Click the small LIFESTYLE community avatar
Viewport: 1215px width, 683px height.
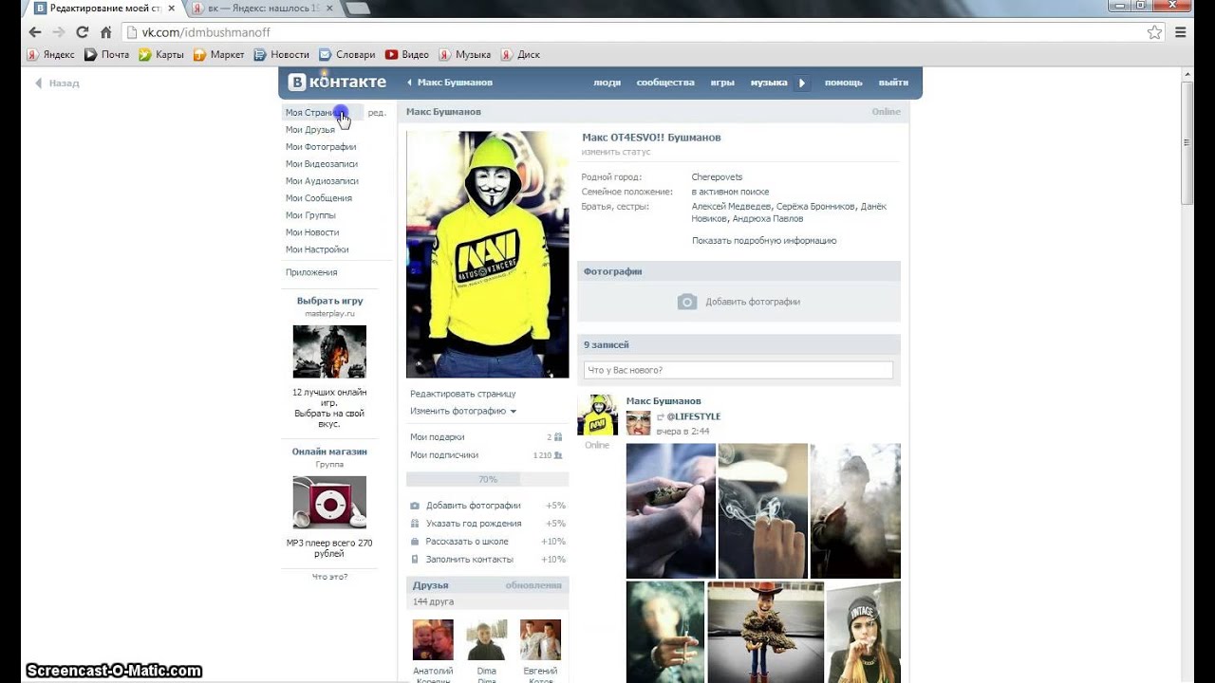click(x=639, y=423)
